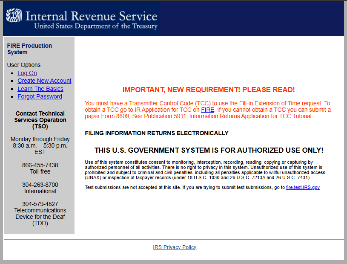This screenshot has height=264, width=347.
Task: Click the IRS eagle logo
Action: 13,14
